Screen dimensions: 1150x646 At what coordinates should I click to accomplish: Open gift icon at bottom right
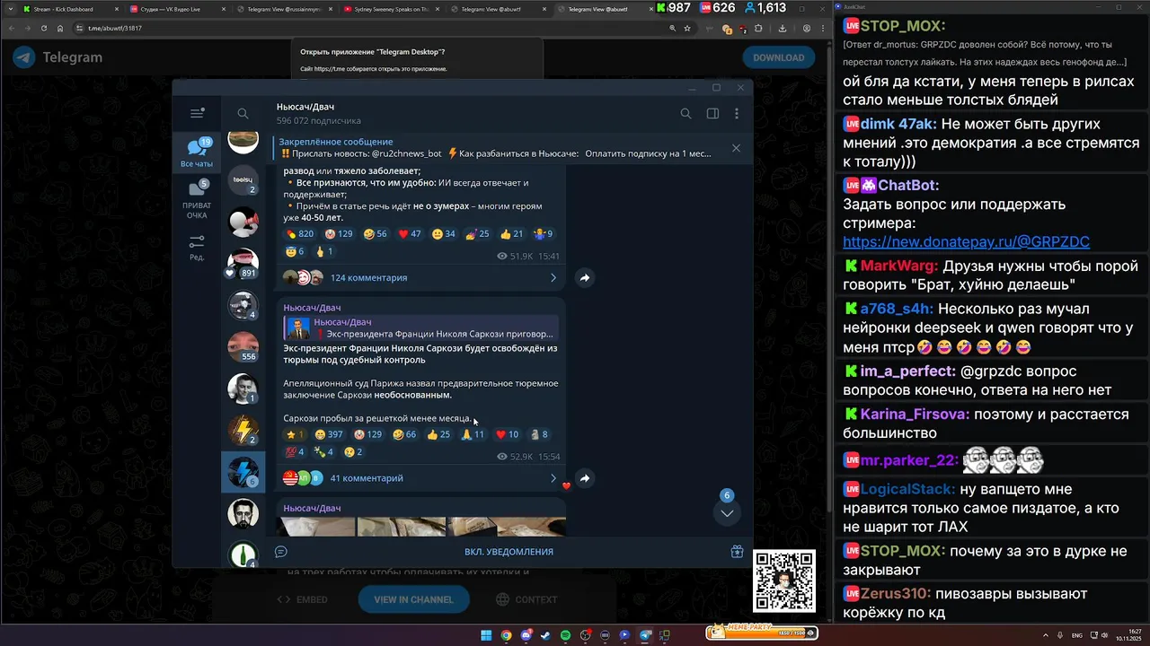737,552
